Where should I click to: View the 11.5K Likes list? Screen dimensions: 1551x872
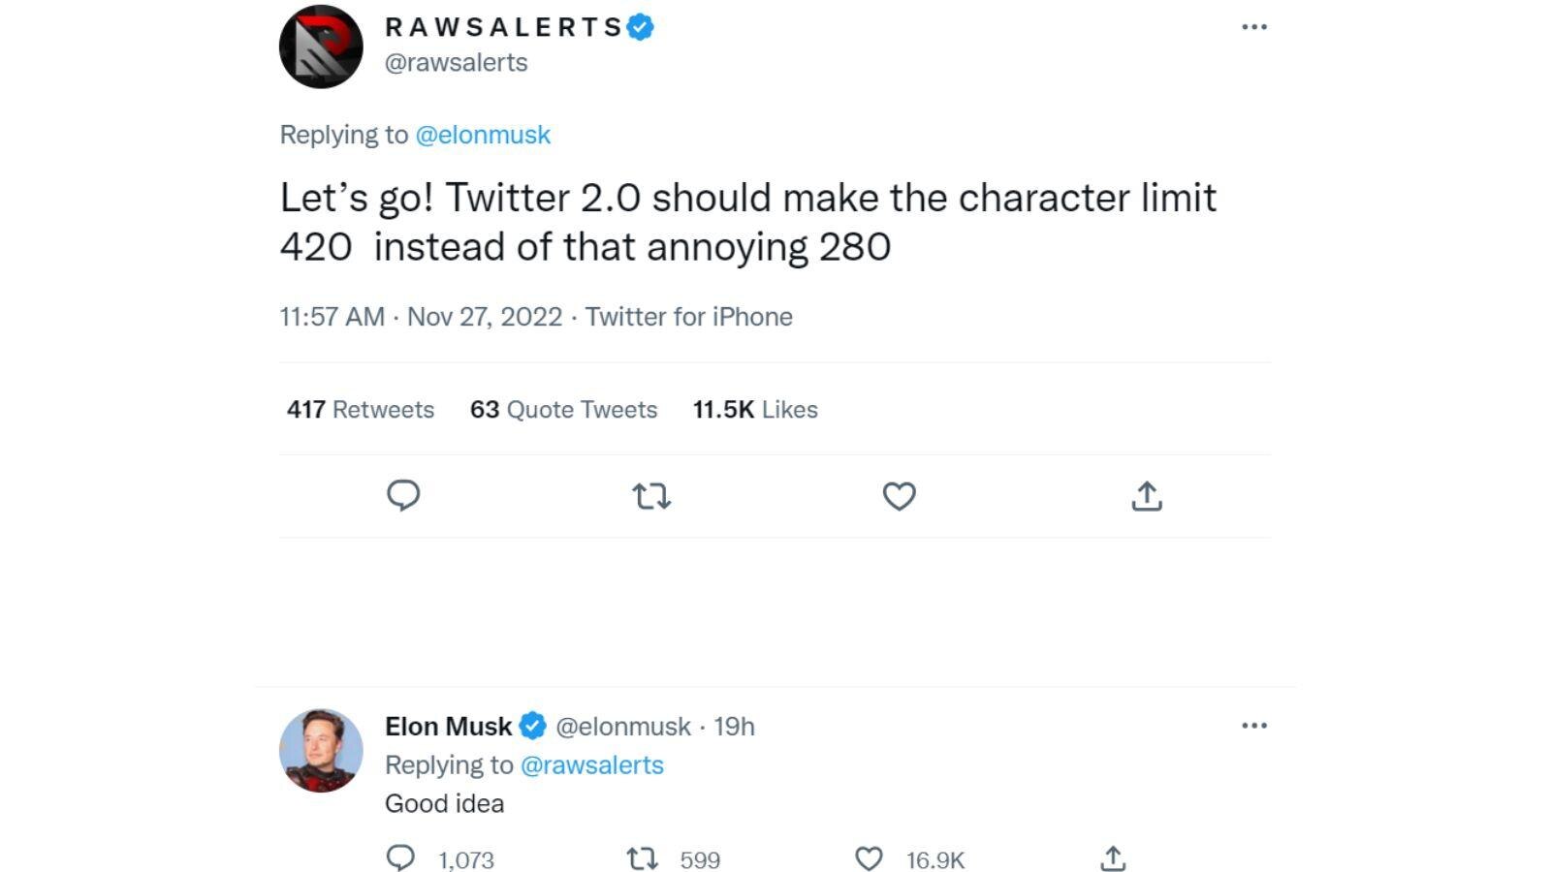(755, 410)
